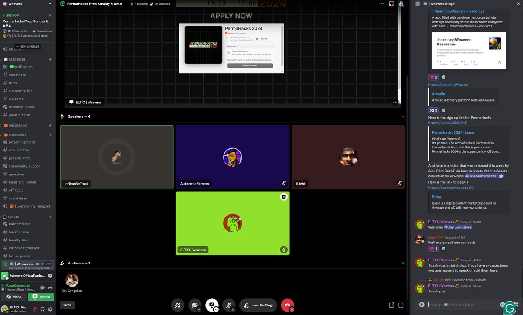This screenshot has width=523, height=315.
Task: Toggle headphone deafen icon
Action: pos(42,309)
